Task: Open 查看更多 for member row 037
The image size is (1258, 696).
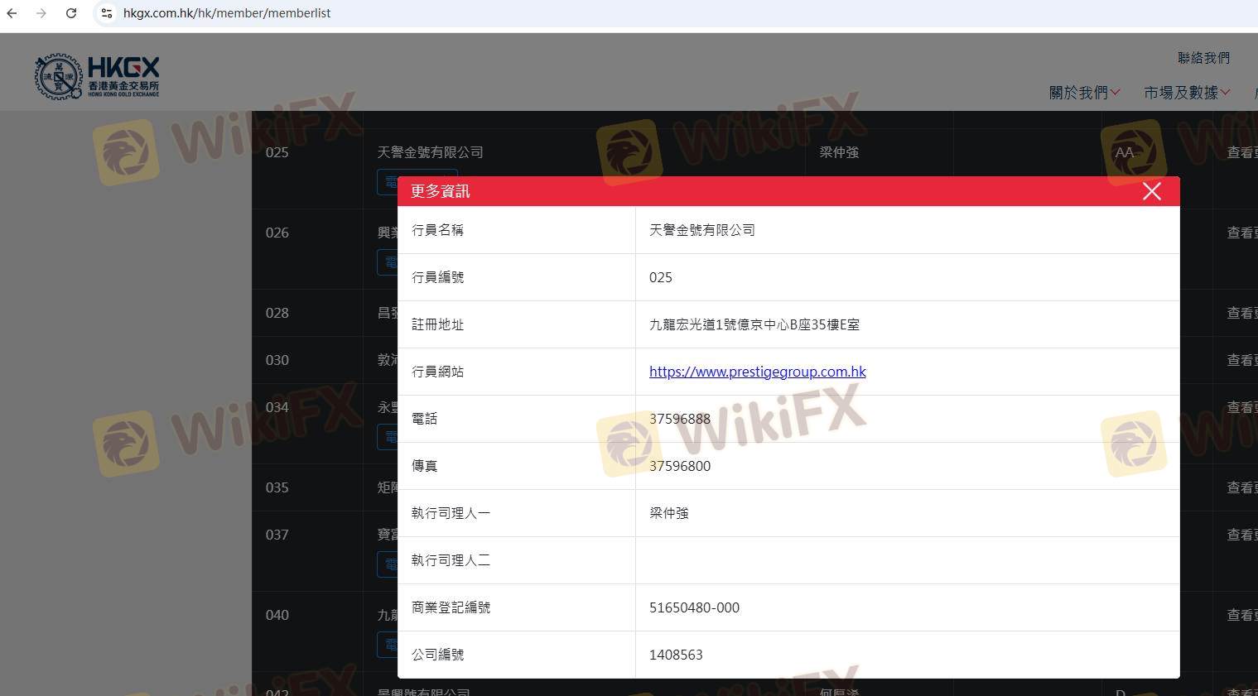Action: click(x=1242, y=535)
